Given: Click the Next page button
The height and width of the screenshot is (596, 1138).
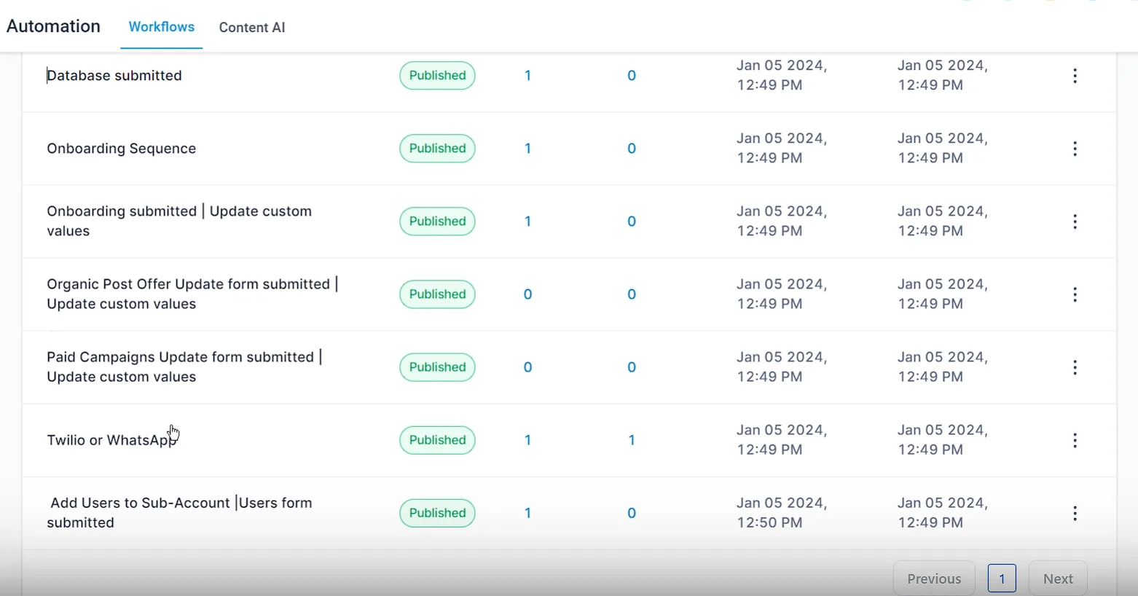Looking at the screenshot, I should point(1058,579).
